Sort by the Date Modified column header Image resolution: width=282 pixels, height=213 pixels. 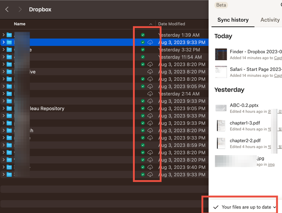pyautogui.click(x=172, y=24)
